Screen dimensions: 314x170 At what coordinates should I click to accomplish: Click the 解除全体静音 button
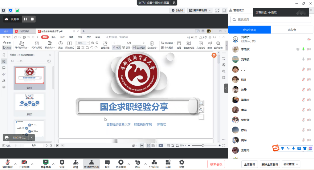point(270,164)
